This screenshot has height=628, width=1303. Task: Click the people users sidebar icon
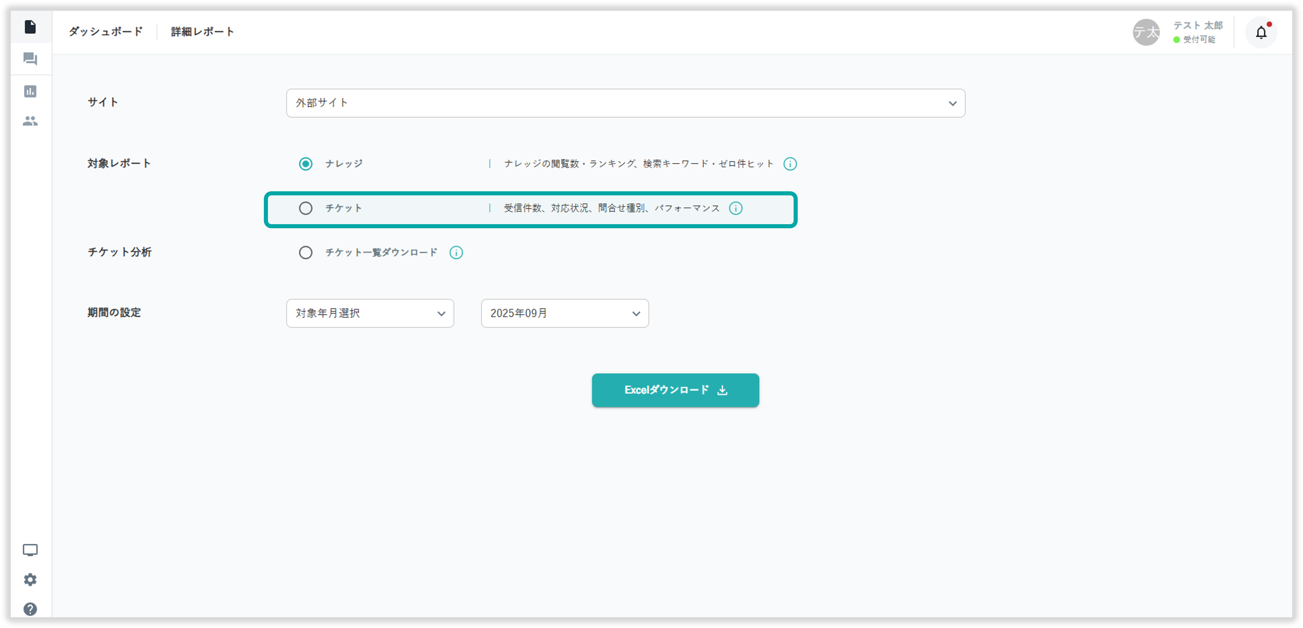pyautogui.click(x=30, y=121)
